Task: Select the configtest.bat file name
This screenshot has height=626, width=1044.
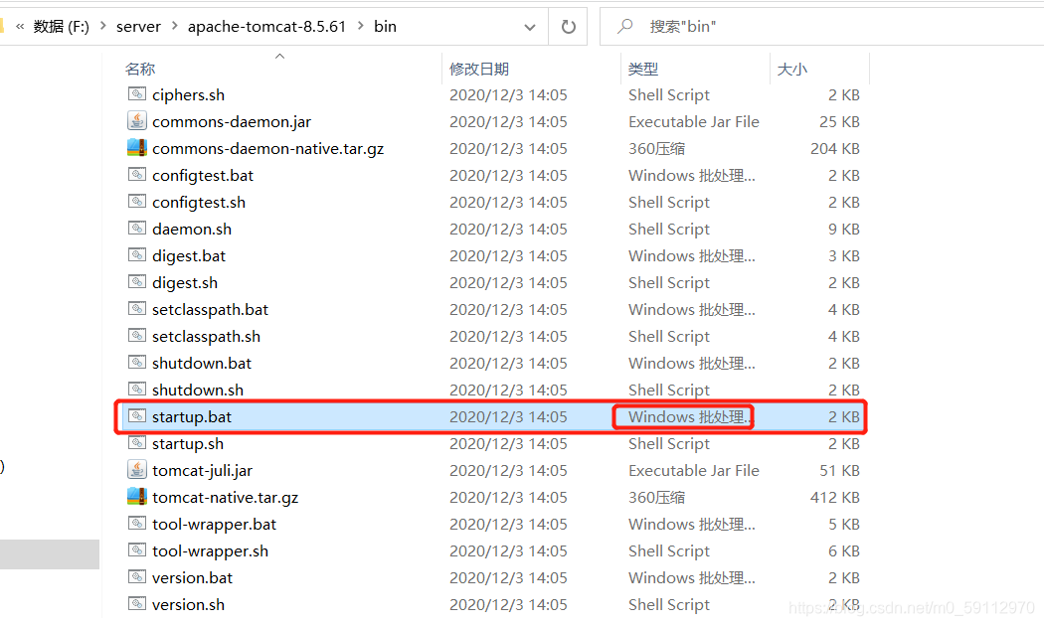Action: click(203, 176)
